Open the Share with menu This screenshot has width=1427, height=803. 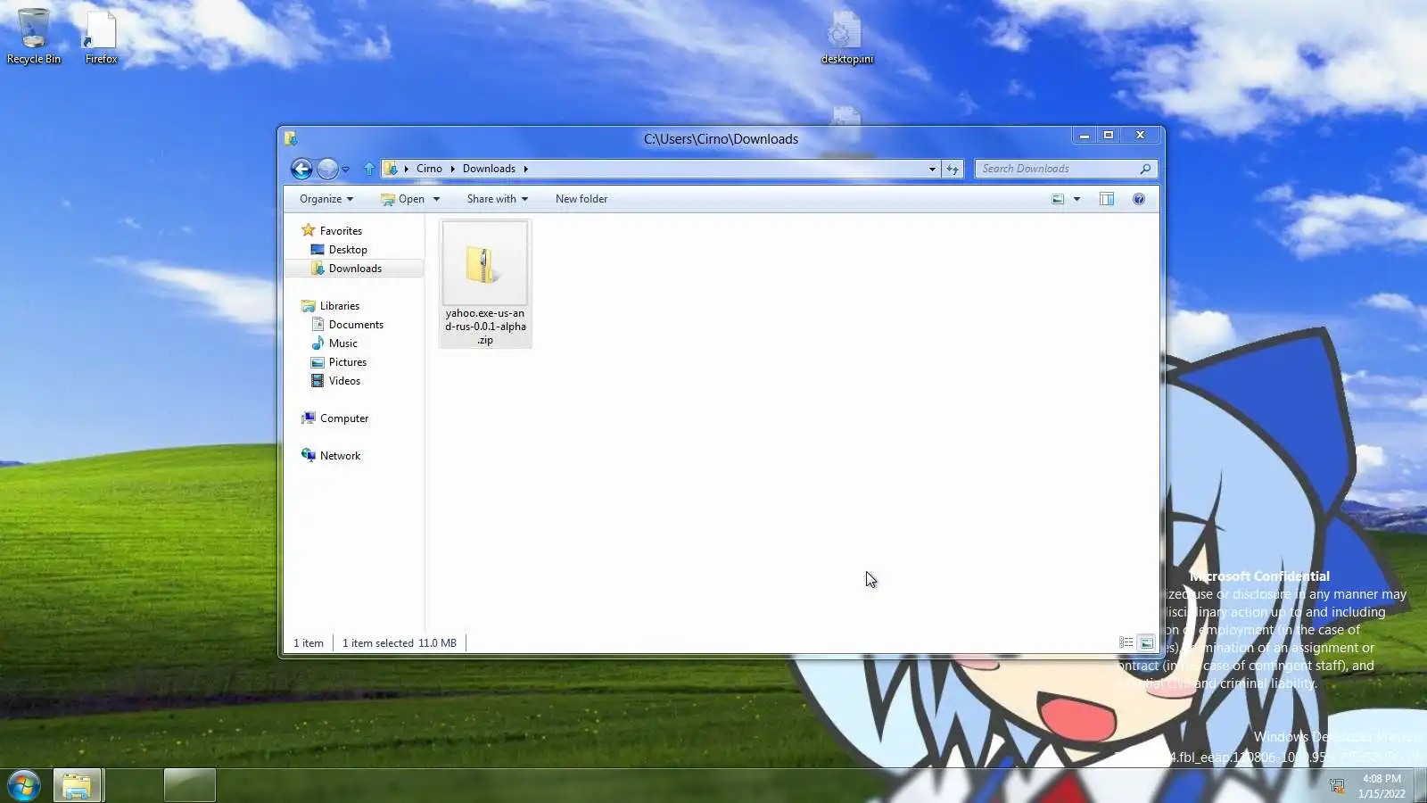498,199
